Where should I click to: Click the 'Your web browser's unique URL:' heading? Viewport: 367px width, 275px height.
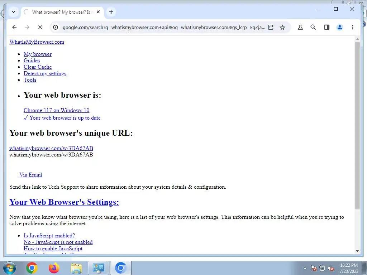pos(71,133)
